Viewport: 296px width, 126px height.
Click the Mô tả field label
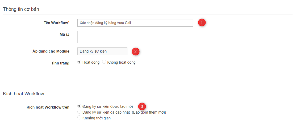(x=65, y=35)
